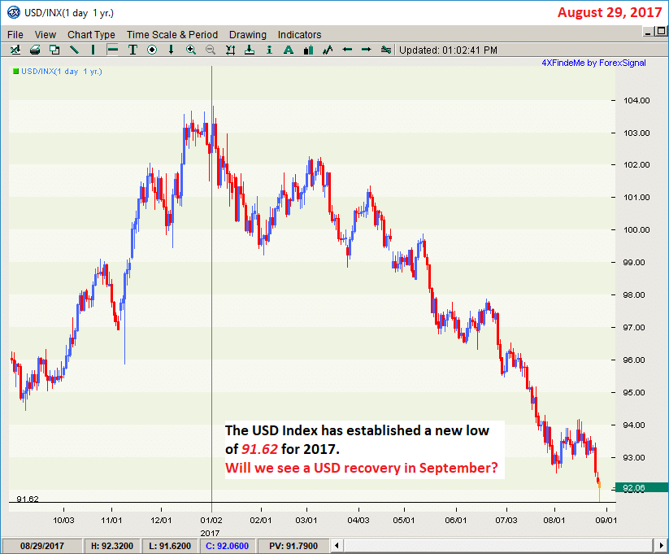Click the Zoom Out magnifier icon

click(x=211, y=50)
